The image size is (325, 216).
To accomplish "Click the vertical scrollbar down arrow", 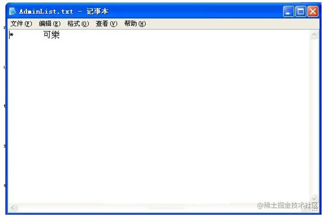I will point(314,198).
